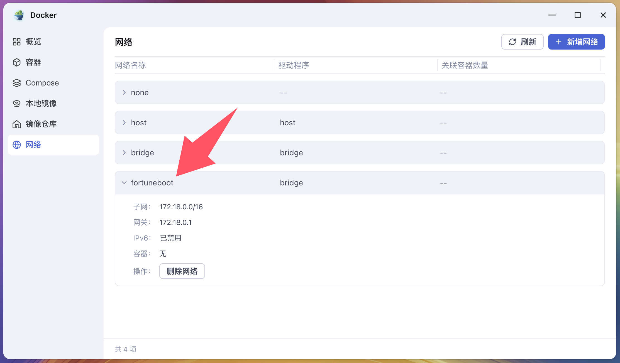This screenshot has width=620, height=363.
Task: Open the Overview (概览) grid icon
Action: [17, 42]
